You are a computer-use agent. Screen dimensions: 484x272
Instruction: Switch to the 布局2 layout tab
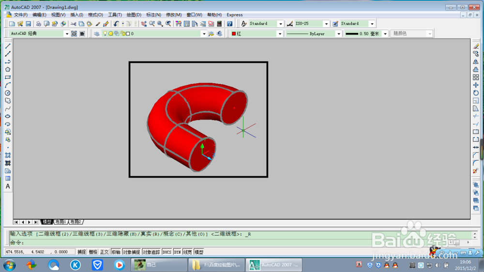[76, 222]
